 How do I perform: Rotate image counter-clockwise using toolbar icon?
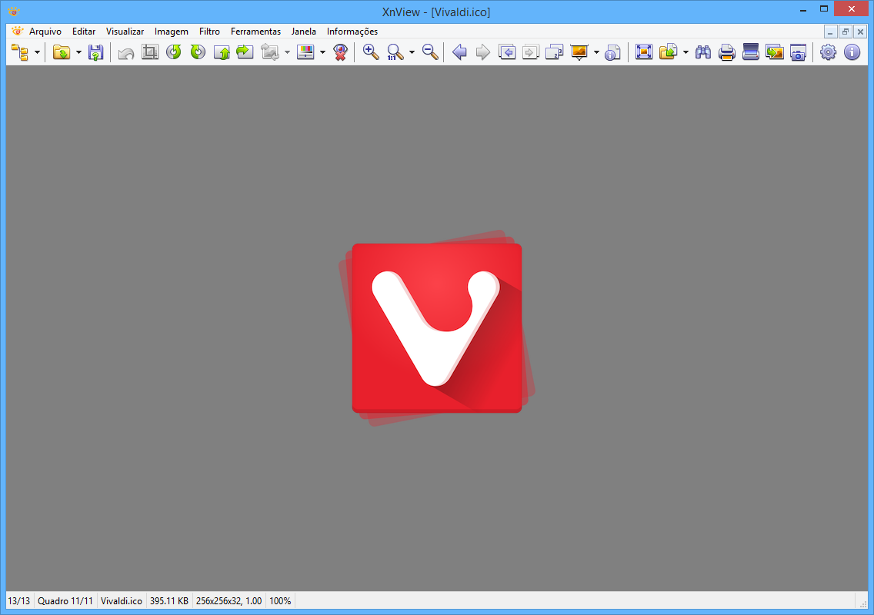[174, 52]
